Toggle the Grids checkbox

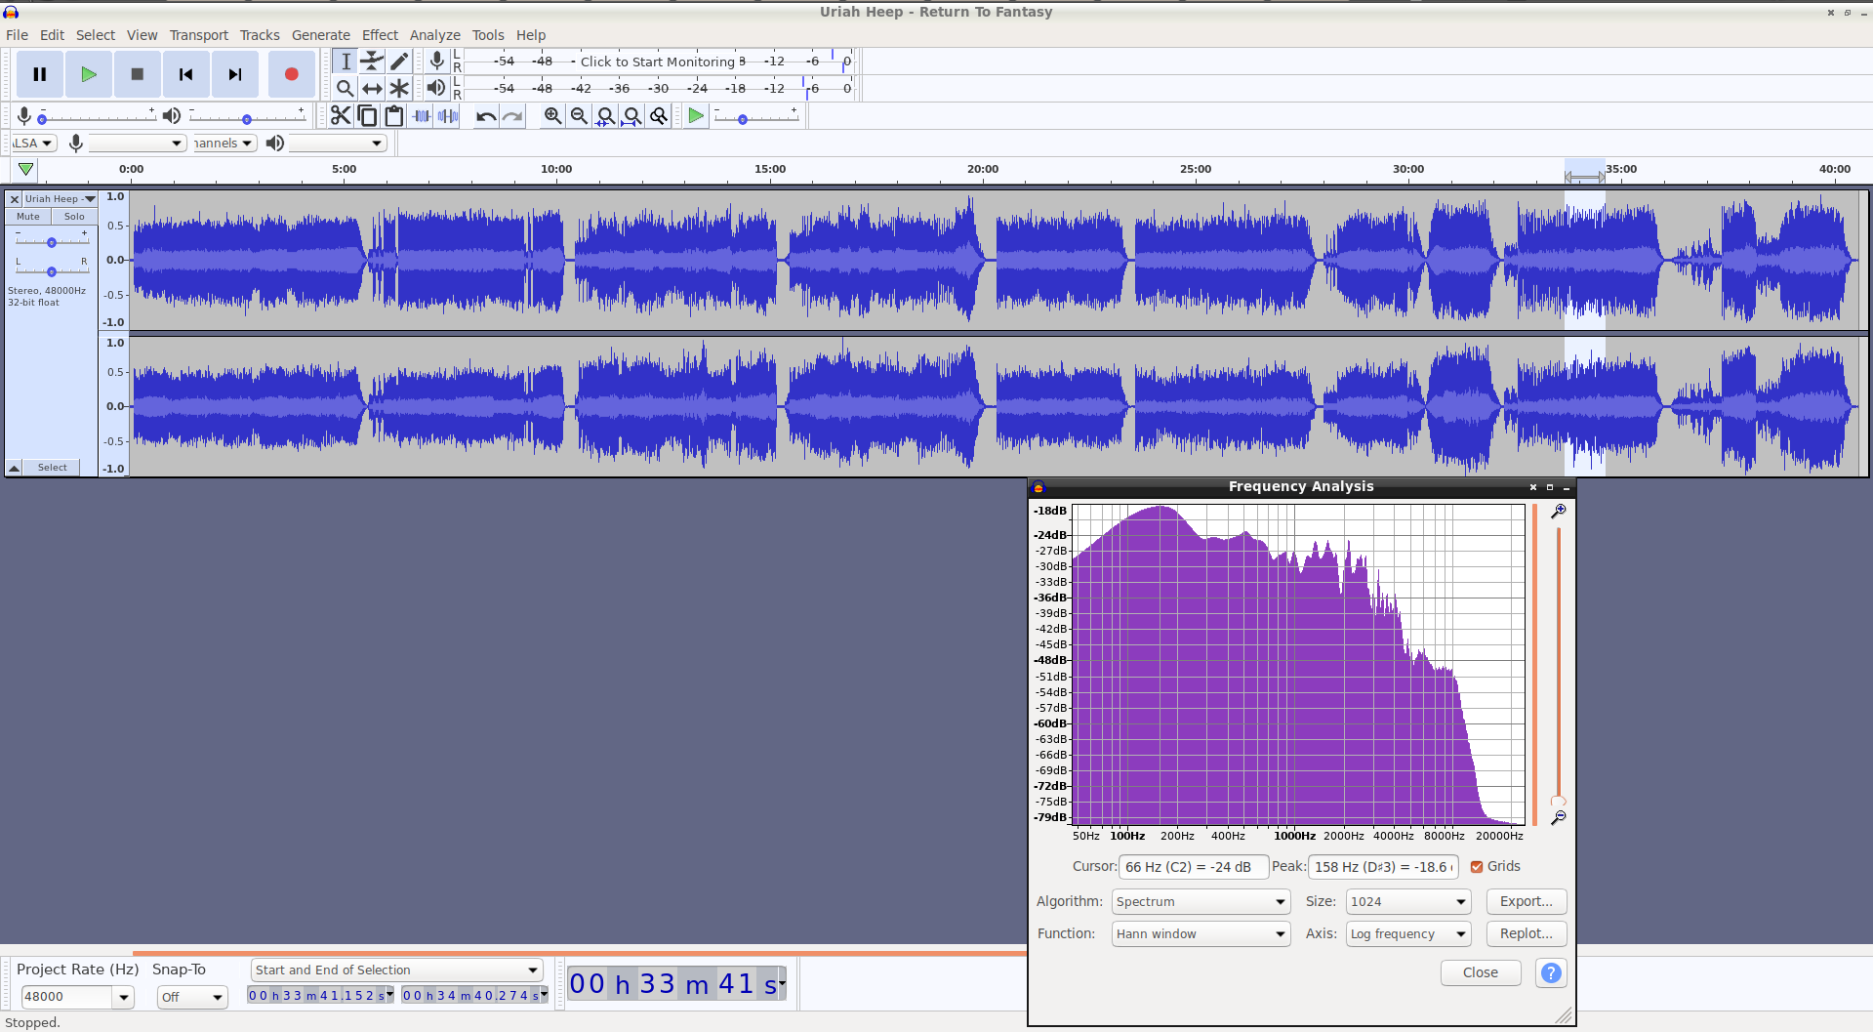1477,866
